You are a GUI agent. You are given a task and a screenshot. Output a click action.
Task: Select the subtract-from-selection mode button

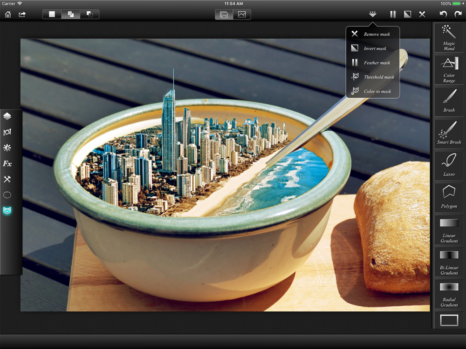click(x=89, y=14)
